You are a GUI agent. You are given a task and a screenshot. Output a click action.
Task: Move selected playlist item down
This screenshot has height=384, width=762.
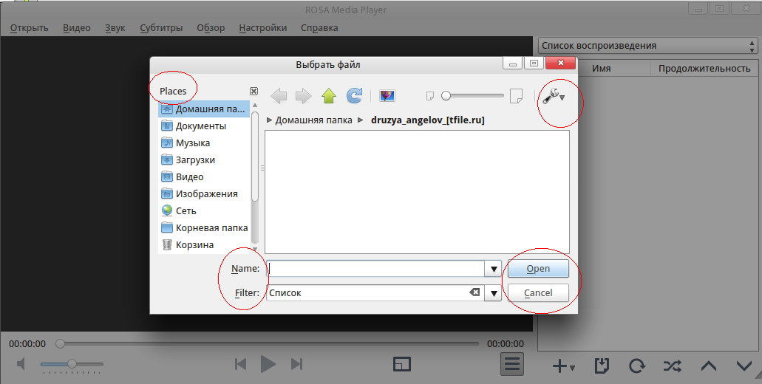tap(744, 366)
